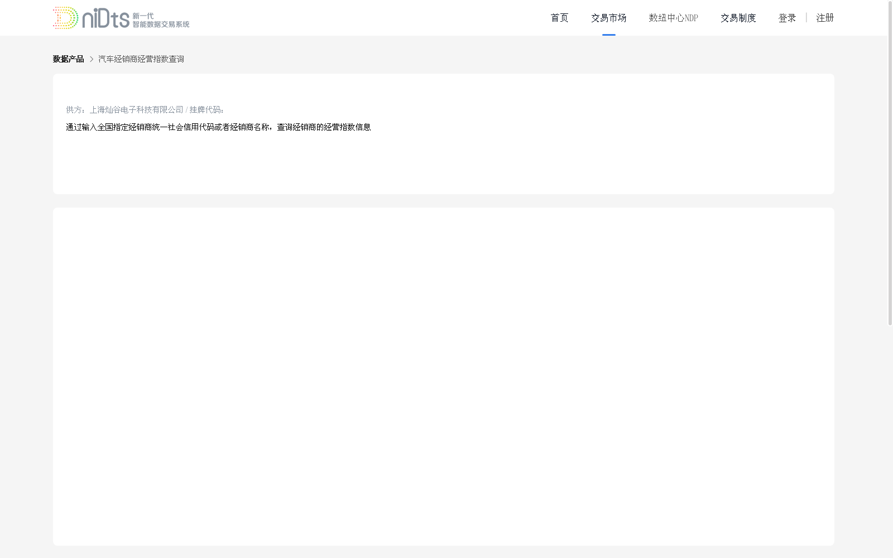Click the niDts logo
Viewport: 893px width, 558px height.
(x=121, y=18)
